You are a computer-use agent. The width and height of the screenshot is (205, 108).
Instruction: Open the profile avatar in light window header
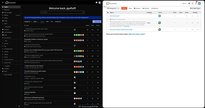click(x=199, y=3)
